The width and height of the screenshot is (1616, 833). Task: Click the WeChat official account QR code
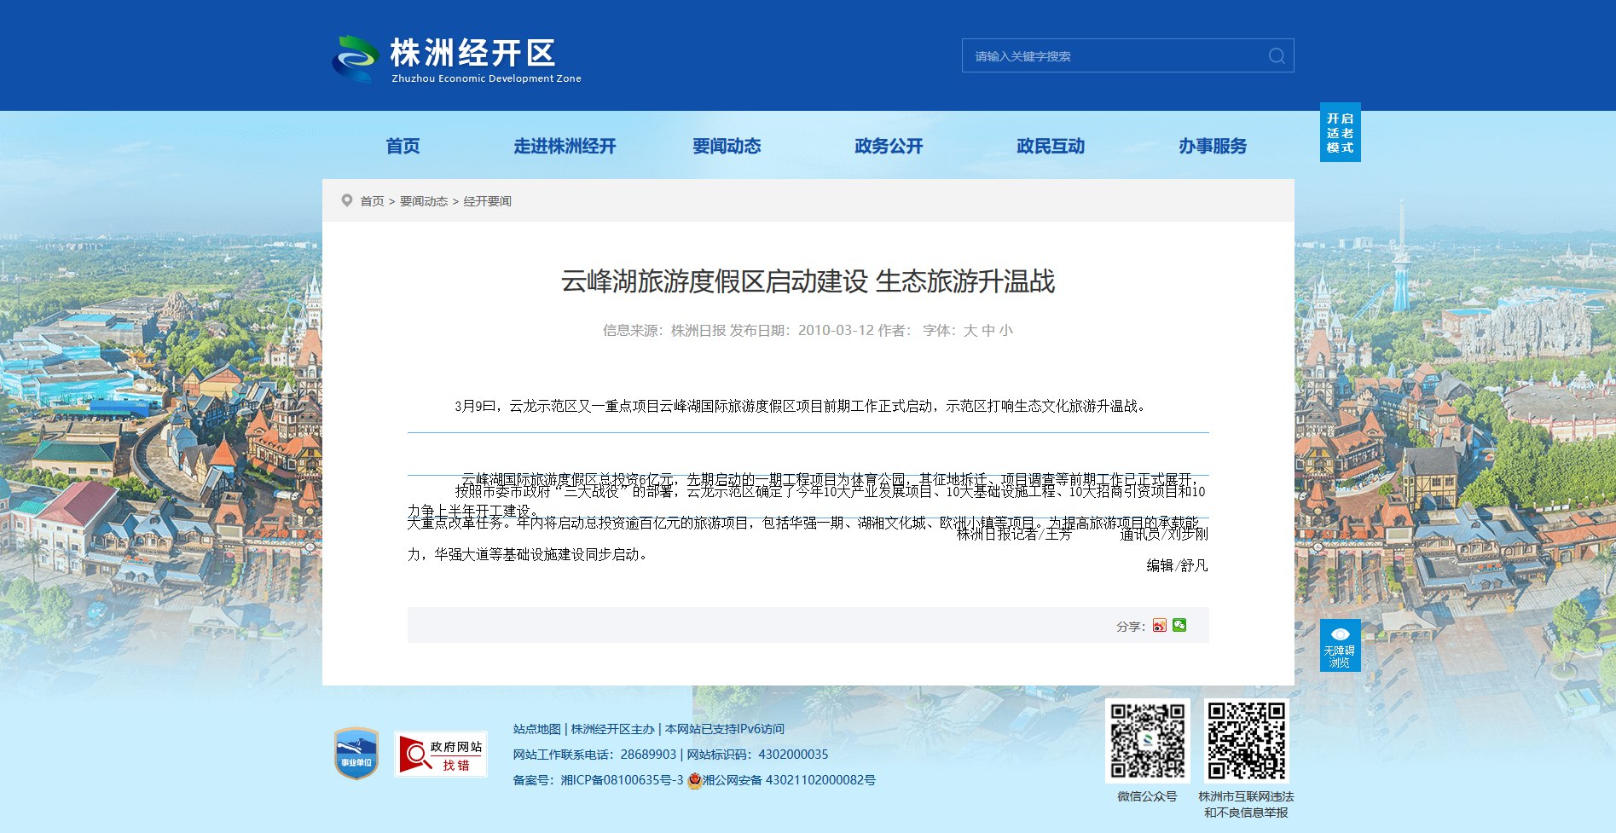tap(1147, 741)
